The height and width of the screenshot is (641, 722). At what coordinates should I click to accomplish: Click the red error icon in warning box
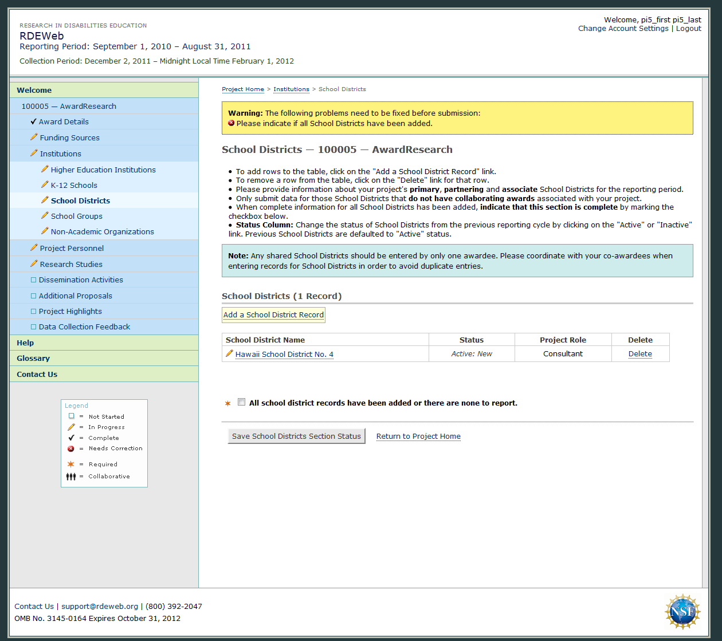pyautogui.click(x=231, y=123)
